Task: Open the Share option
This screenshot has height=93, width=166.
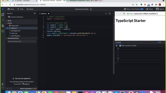Action: (30, 9)
